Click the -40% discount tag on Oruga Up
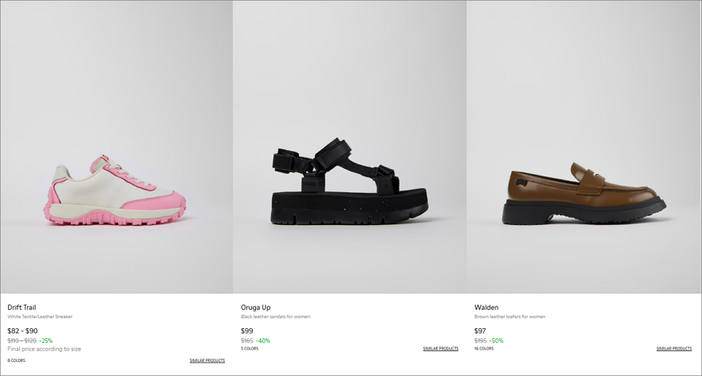This screenshot has height=376, width=702. (x=263, y=341)
